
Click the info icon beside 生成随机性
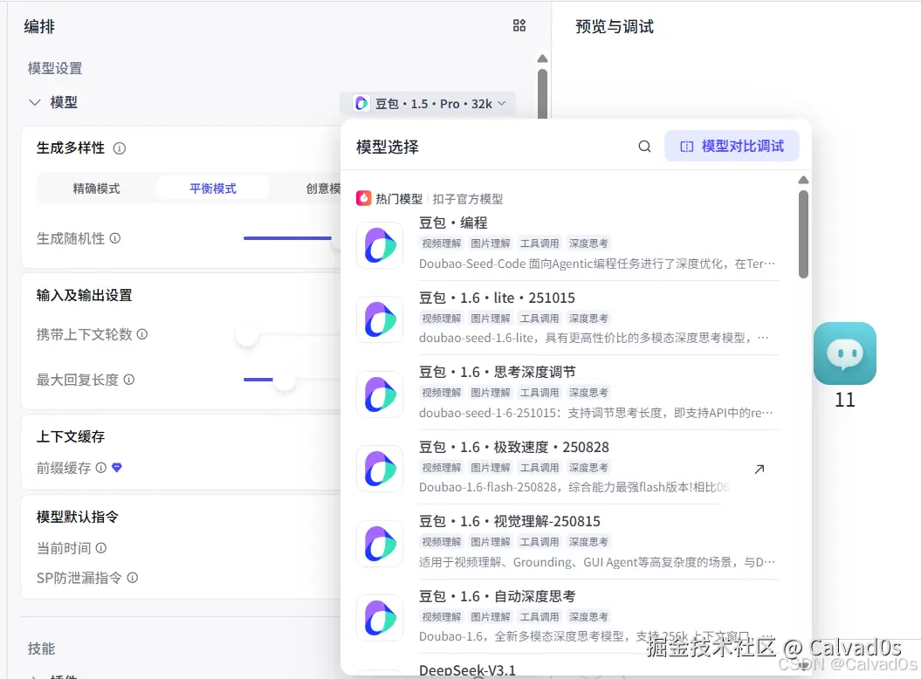pyautogui.click(x=115, y=238)
